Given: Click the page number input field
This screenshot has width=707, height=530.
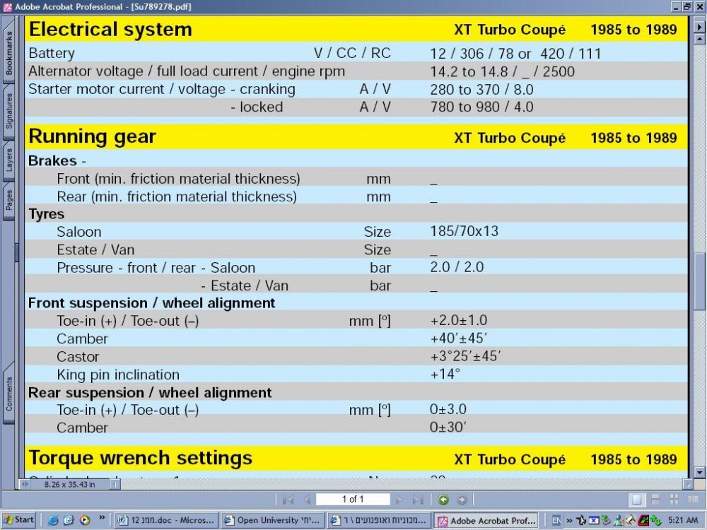Looking at the screenshot, I should point(353,500).
